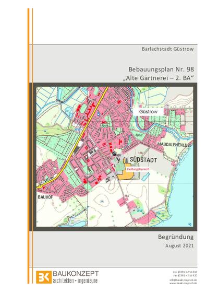
Task: Click the info@baukonzept-nb.de email address
Action: click(183, 280)
